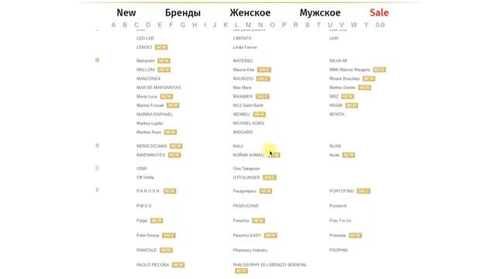This screenshot has height=279, width=496.
Task: Click the MSGM brand link
Action: (336, 105)
